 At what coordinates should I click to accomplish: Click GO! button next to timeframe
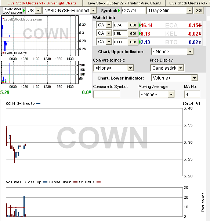tap(199, 11)
